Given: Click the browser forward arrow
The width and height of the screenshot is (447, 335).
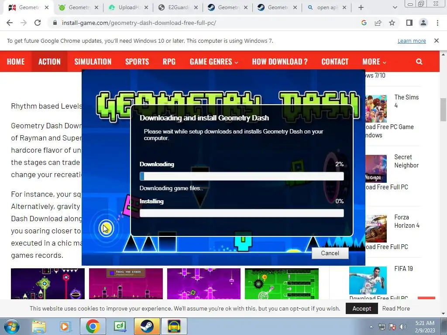Looking at the screenshot, I should click(24, 23).
